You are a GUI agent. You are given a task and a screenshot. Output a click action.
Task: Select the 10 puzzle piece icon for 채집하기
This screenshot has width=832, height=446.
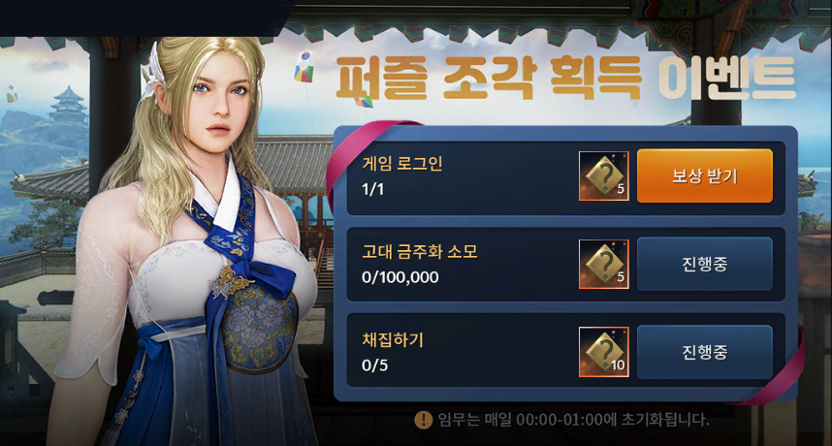click(604, 352)
